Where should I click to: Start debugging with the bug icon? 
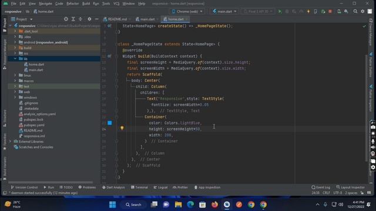tap(287, 12)
